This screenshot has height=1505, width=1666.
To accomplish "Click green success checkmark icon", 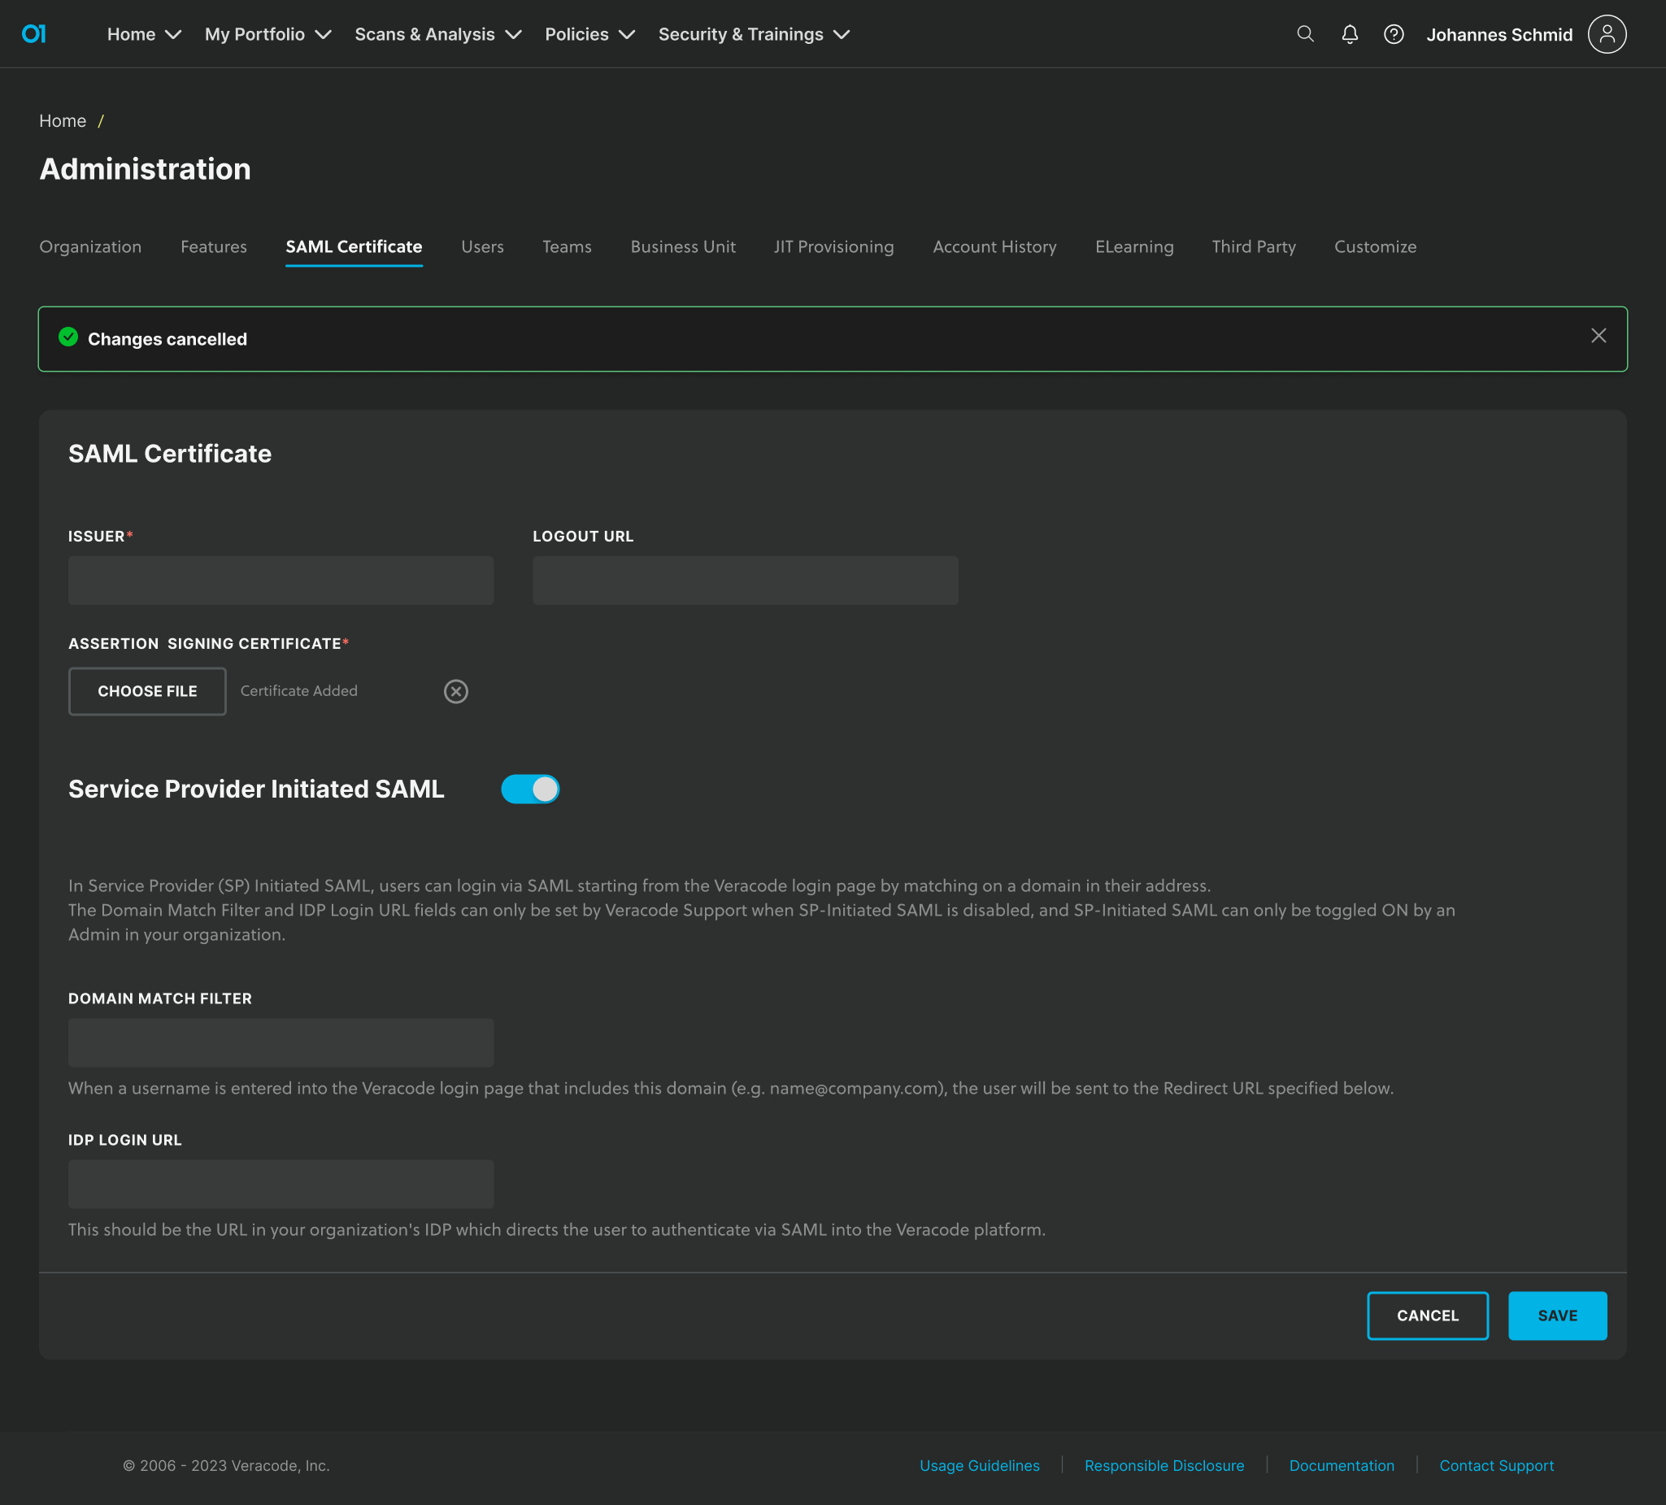I will pyautogui.click(x=68, y=337).
